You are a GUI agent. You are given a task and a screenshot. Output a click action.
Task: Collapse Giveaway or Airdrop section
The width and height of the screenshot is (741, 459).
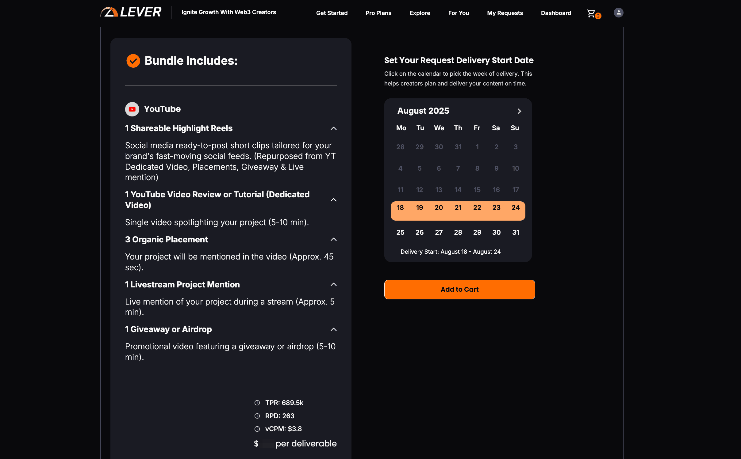pos(333,330)
